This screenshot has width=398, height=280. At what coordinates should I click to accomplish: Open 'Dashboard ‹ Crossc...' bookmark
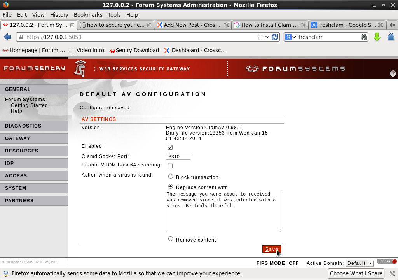[x=195, y=50]
